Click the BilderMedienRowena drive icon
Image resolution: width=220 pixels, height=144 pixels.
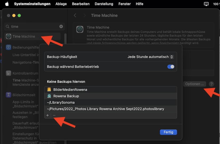pos(49,89)
